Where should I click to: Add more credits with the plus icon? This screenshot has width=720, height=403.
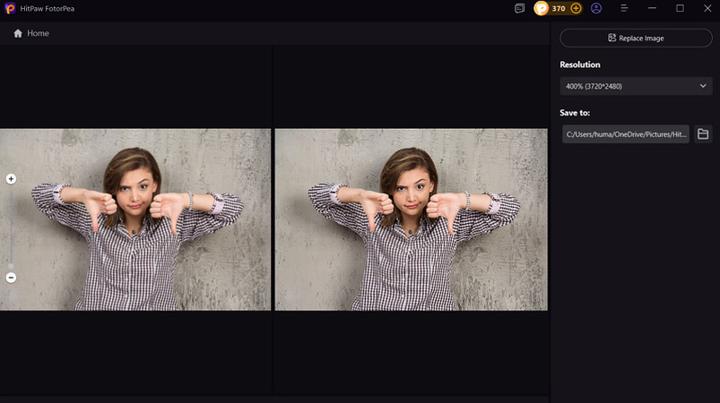point(576,8)
